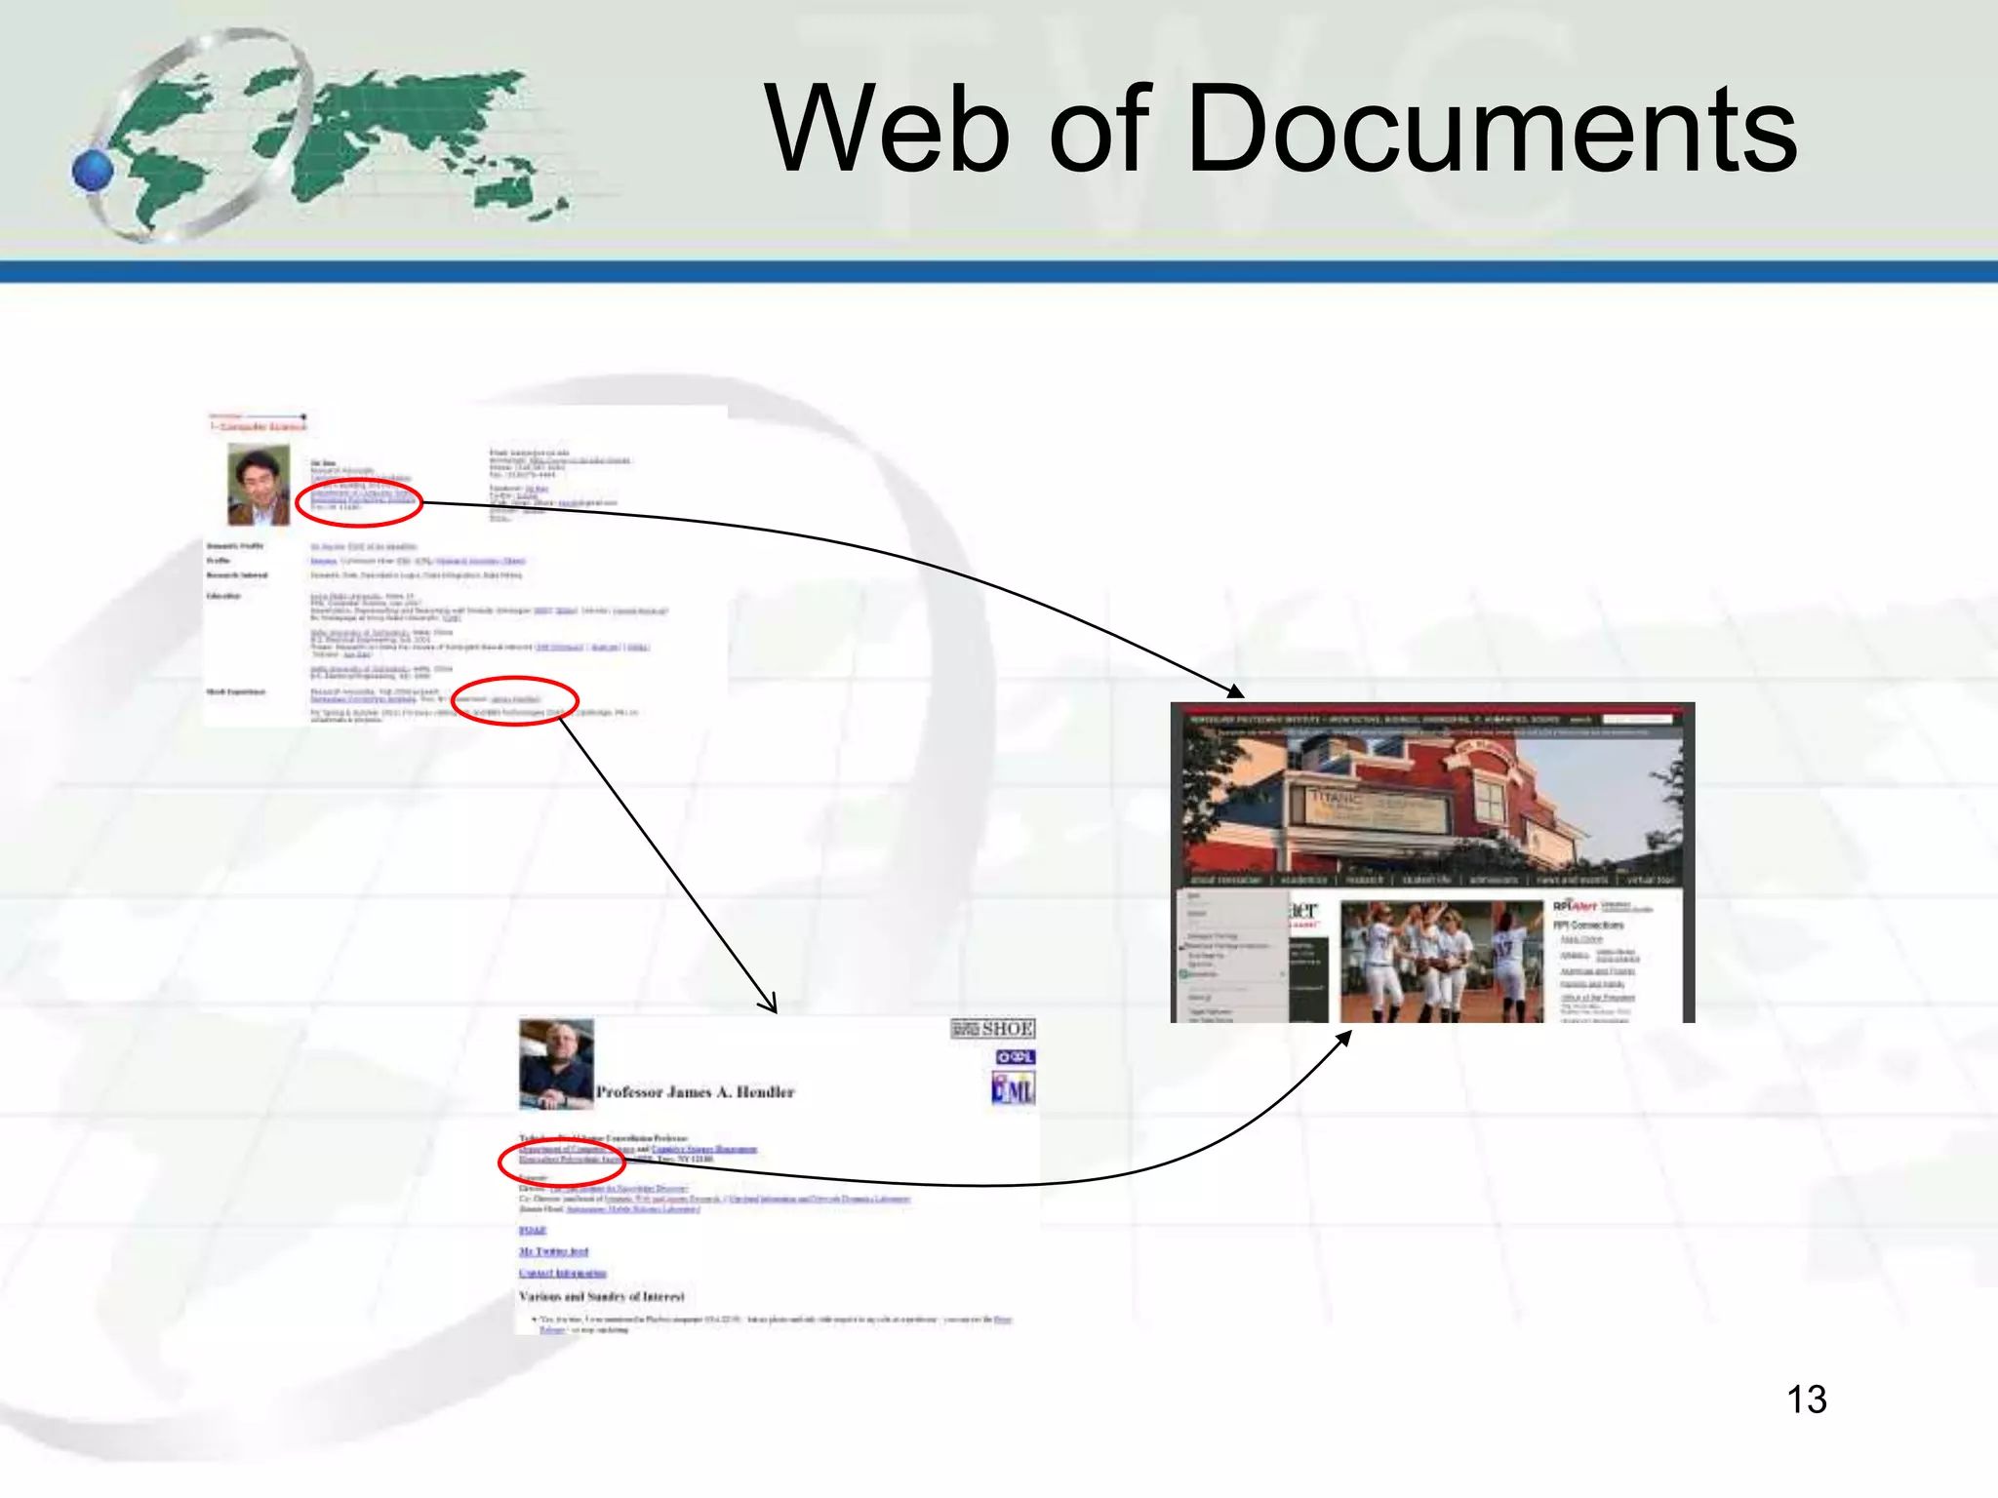Click the James Hendler supervisor link

[x=515, y=699]
